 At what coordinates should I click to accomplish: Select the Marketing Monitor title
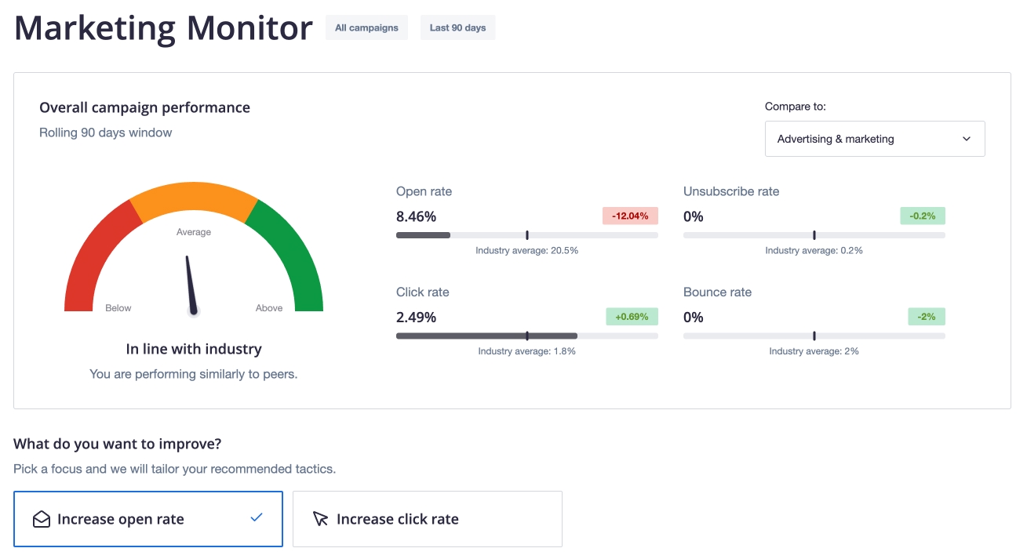coord(162,27)
